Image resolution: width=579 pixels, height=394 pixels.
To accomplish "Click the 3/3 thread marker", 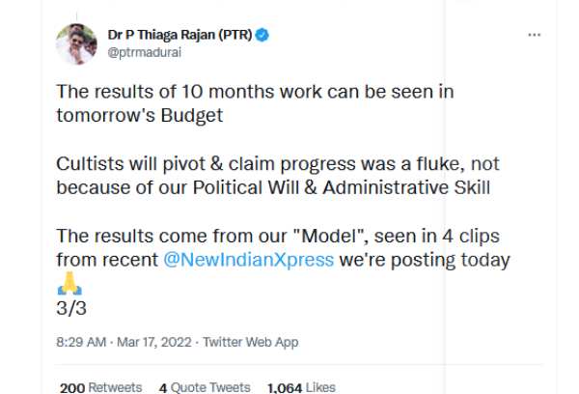I will pos(69,308).
